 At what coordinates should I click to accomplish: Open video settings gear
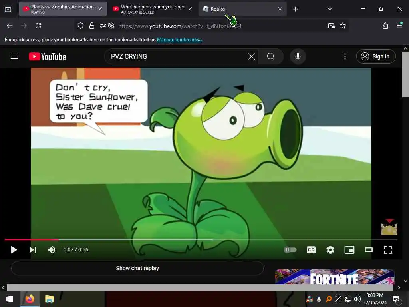[x=330, y=250]
